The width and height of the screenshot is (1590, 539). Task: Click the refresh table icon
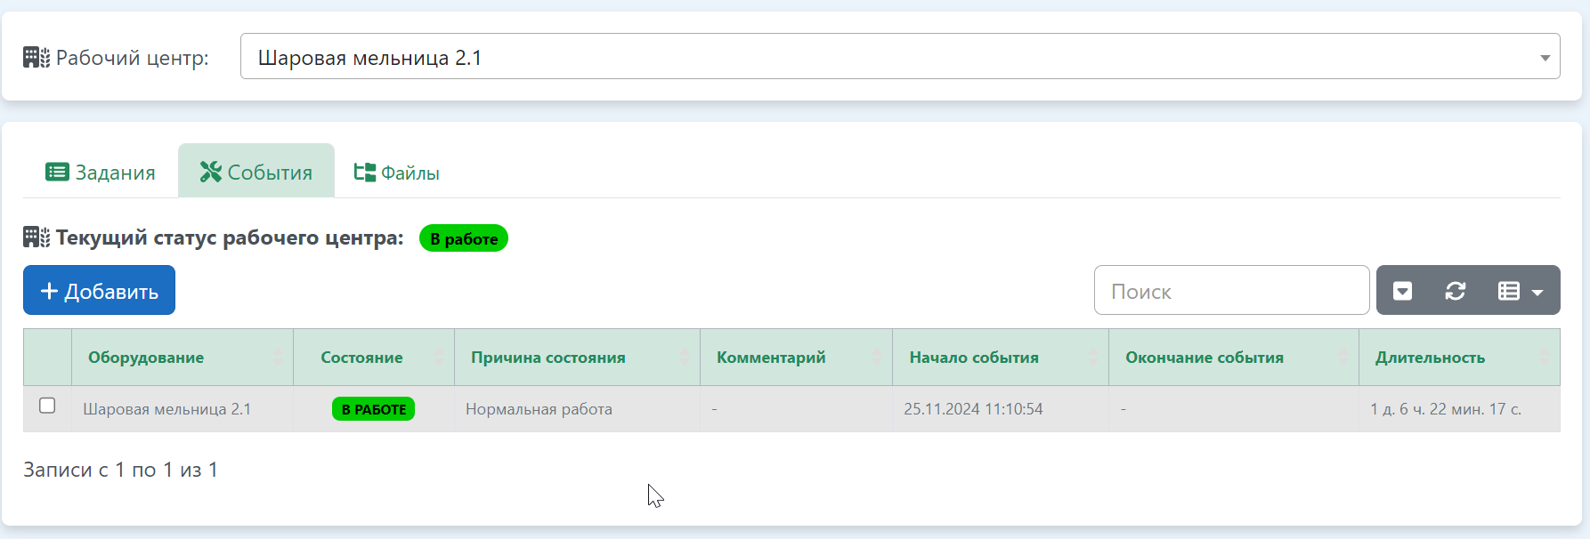1455,291
